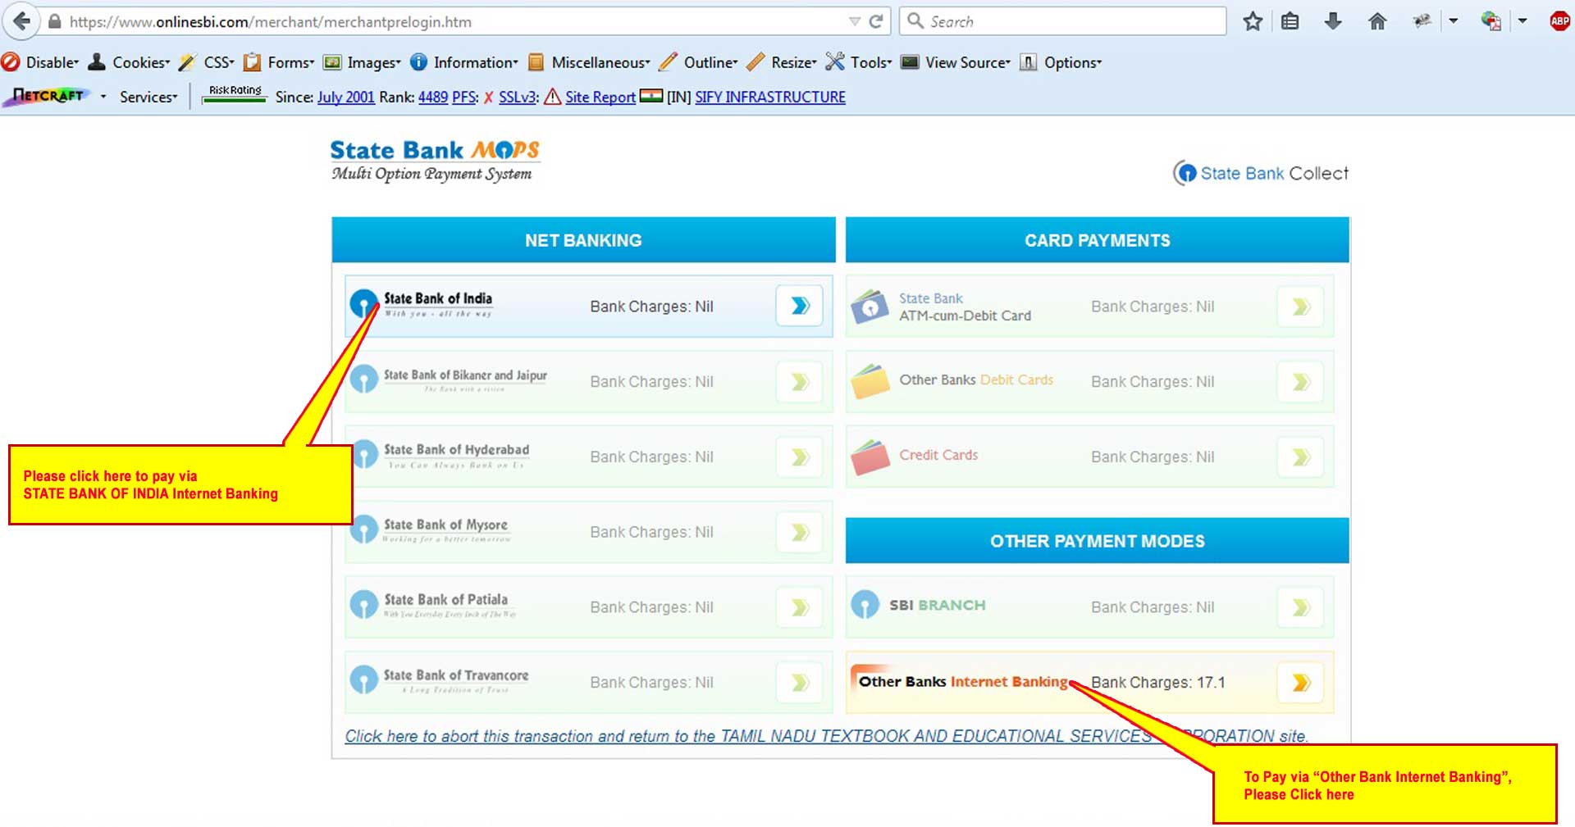
Task: Click the State Bank of Mysore logo
Action: (430, 529)
